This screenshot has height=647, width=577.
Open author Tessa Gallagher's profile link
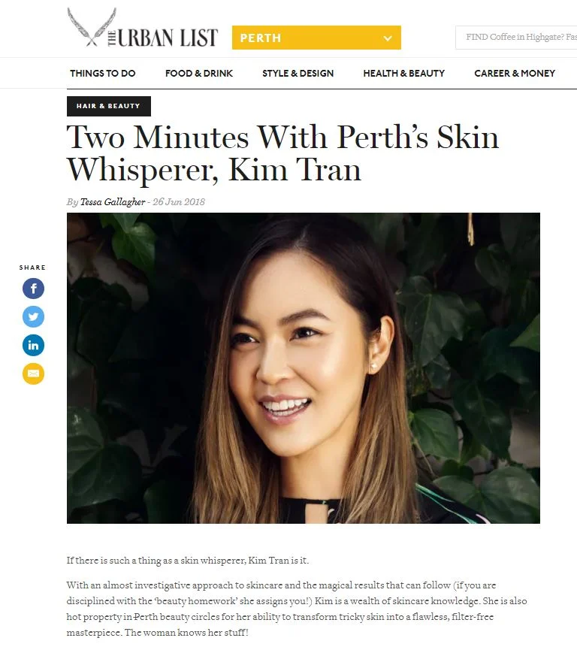point(113,202)
